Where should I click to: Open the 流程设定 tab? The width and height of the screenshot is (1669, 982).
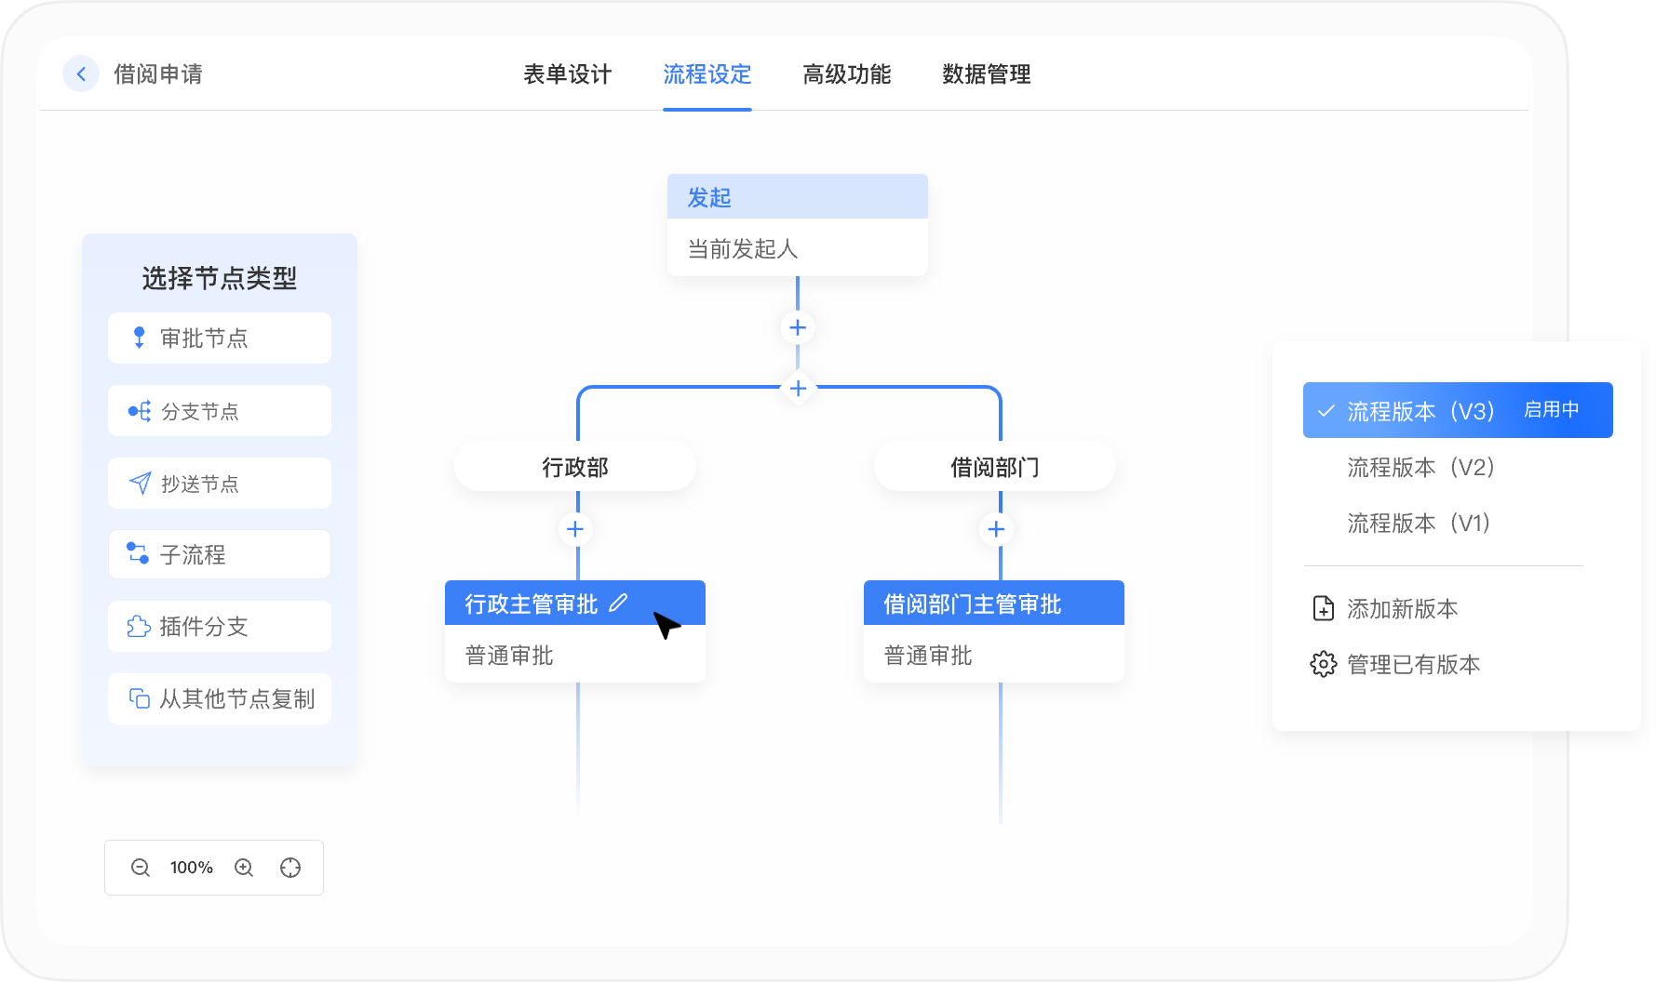coord(707,73)
